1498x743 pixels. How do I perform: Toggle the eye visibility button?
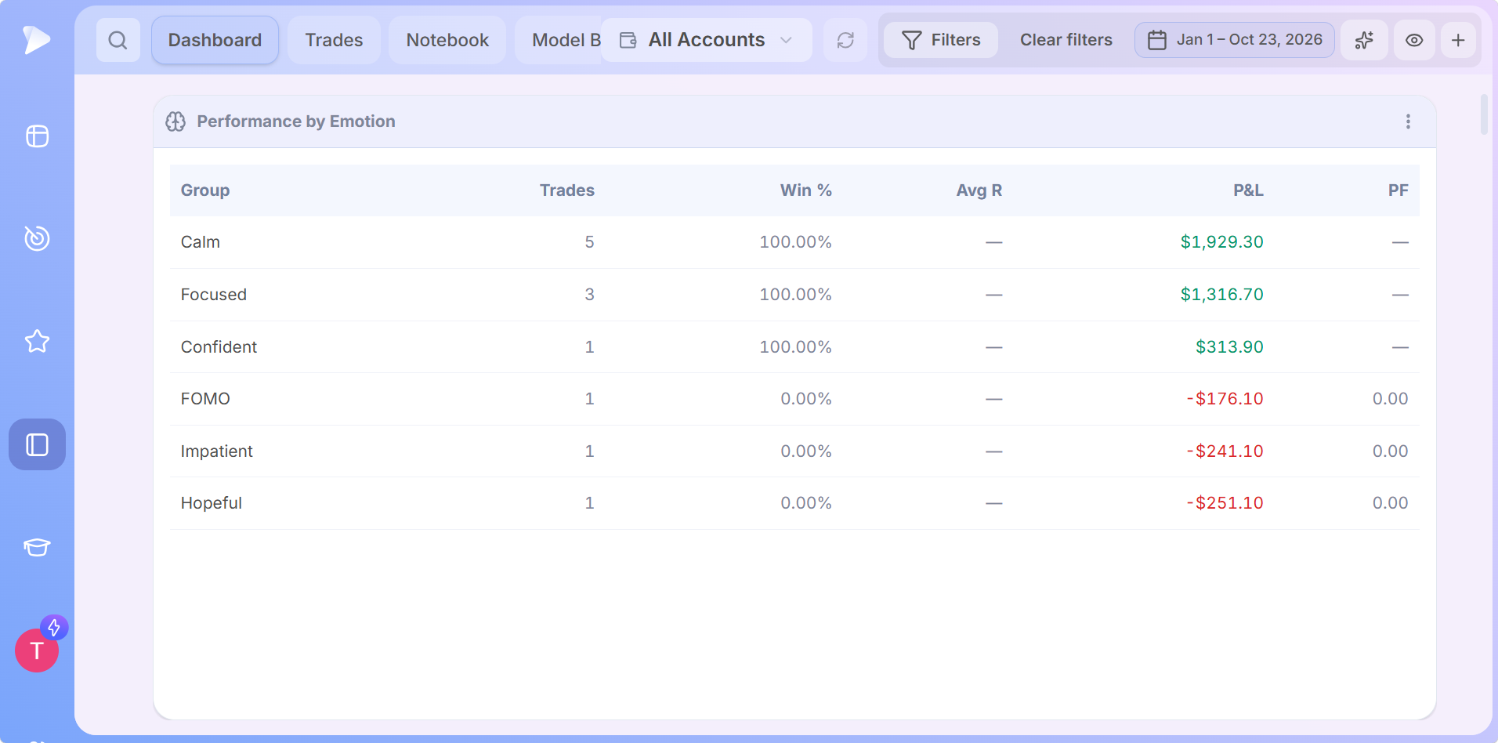(1414, 40)
